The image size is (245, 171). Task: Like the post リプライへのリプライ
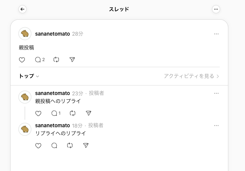(38, 146)
